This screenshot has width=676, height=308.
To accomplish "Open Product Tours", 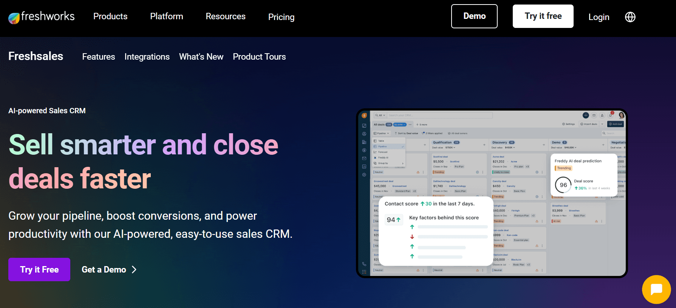I will coord(259,57).
